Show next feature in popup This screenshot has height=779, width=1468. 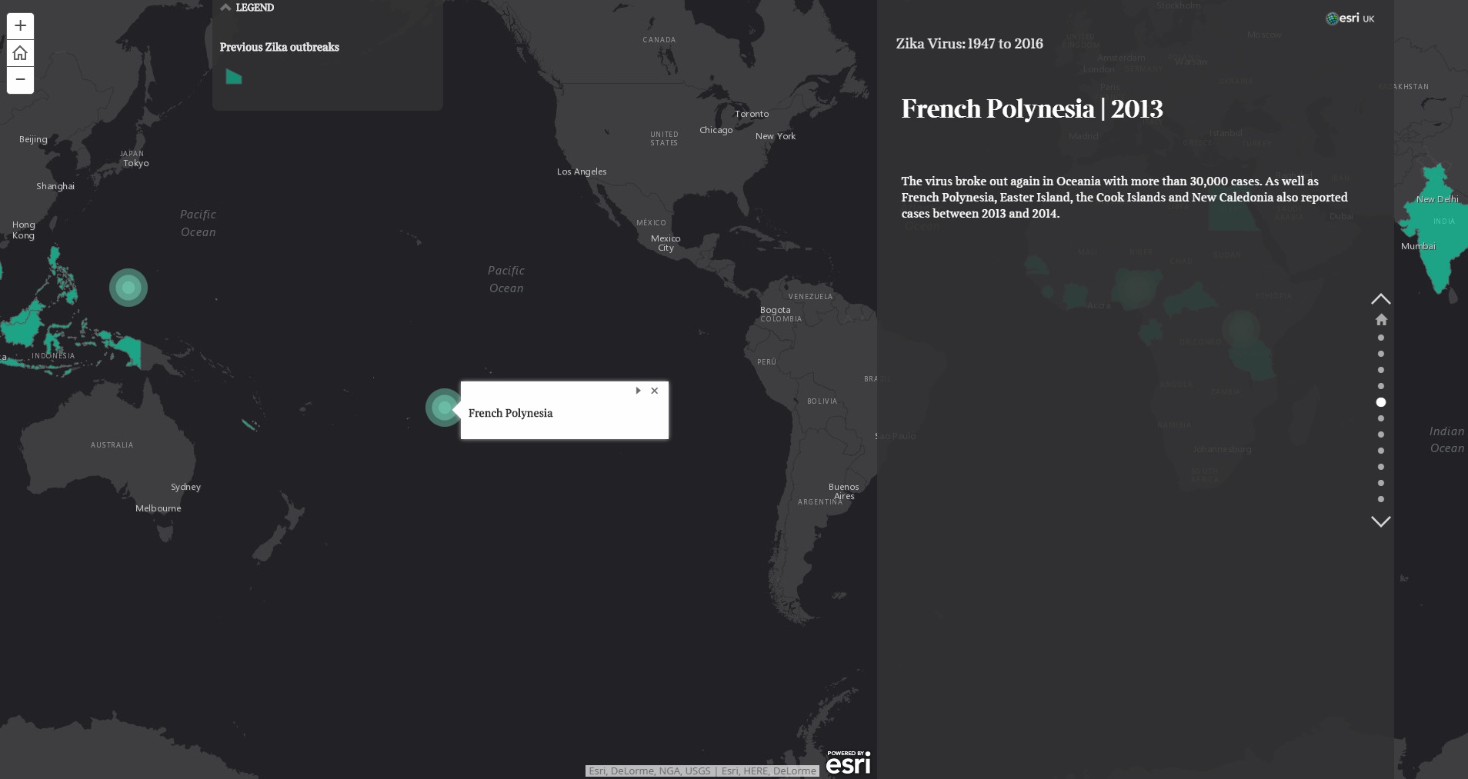click(638, 391)
